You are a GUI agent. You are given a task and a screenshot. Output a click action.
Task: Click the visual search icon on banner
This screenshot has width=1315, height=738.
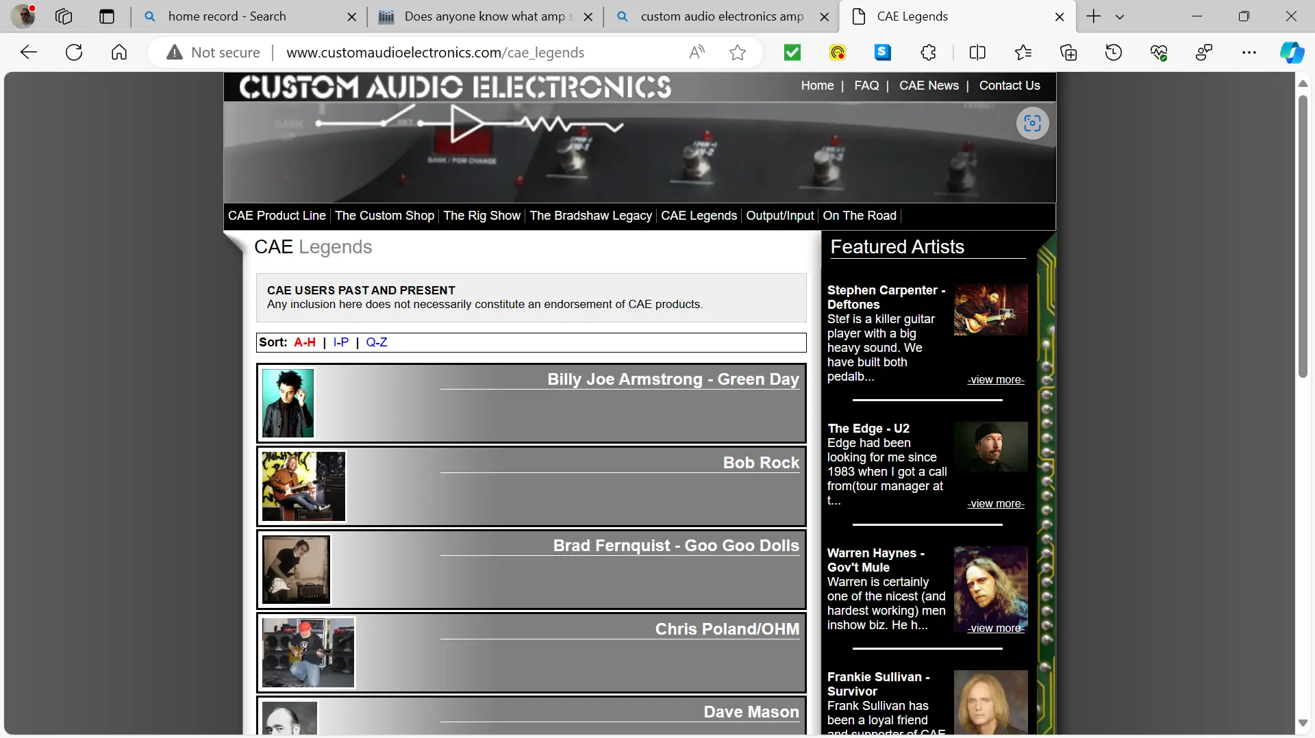(1032, 123)
